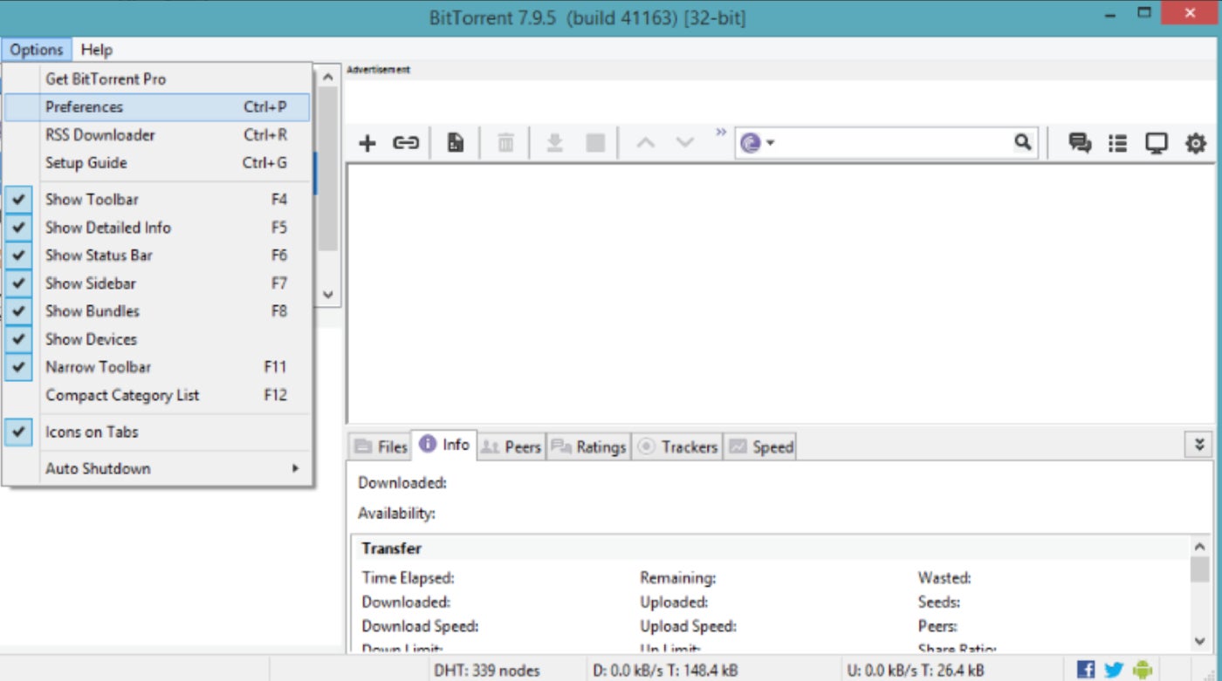Click Get BitTorrent Pro
Viewport: 1222px width, 681px height.
click(106, 79)
